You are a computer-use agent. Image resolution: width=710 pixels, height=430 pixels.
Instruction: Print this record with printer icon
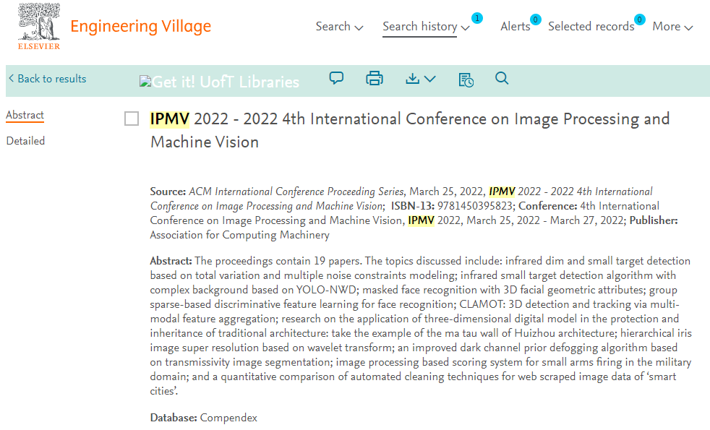click(x=375, y=78)
